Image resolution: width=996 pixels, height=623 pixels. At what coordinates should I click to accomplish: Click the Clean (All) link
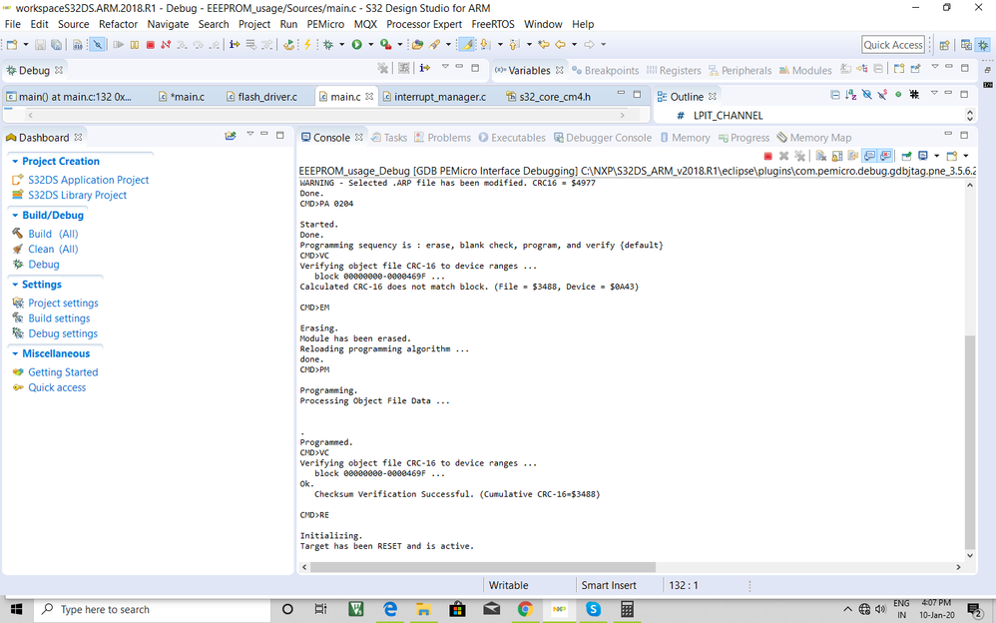[53, 250]
